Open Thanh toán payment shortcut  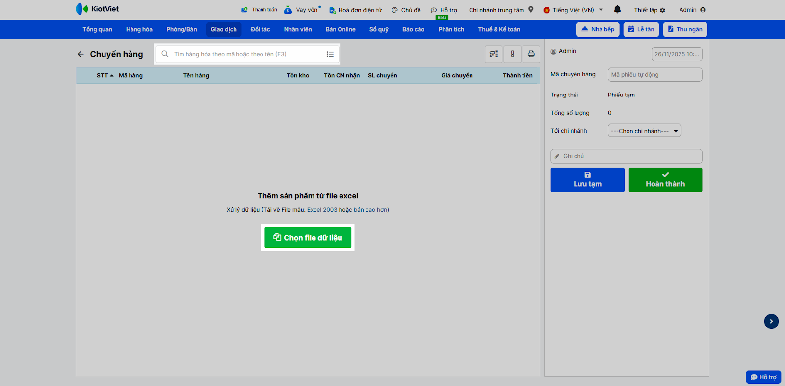(259, 10)
